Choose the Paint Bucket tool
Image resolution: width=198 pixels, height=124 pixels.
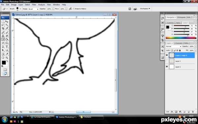(7, 39)
